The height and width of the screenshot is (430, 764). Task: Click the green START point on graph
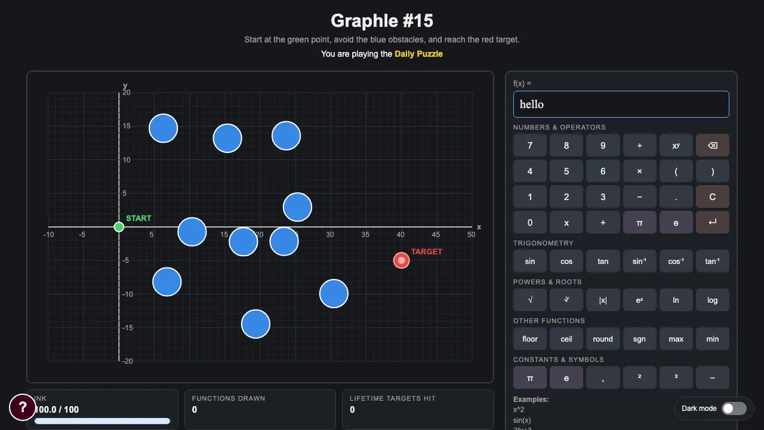point(119,226)
